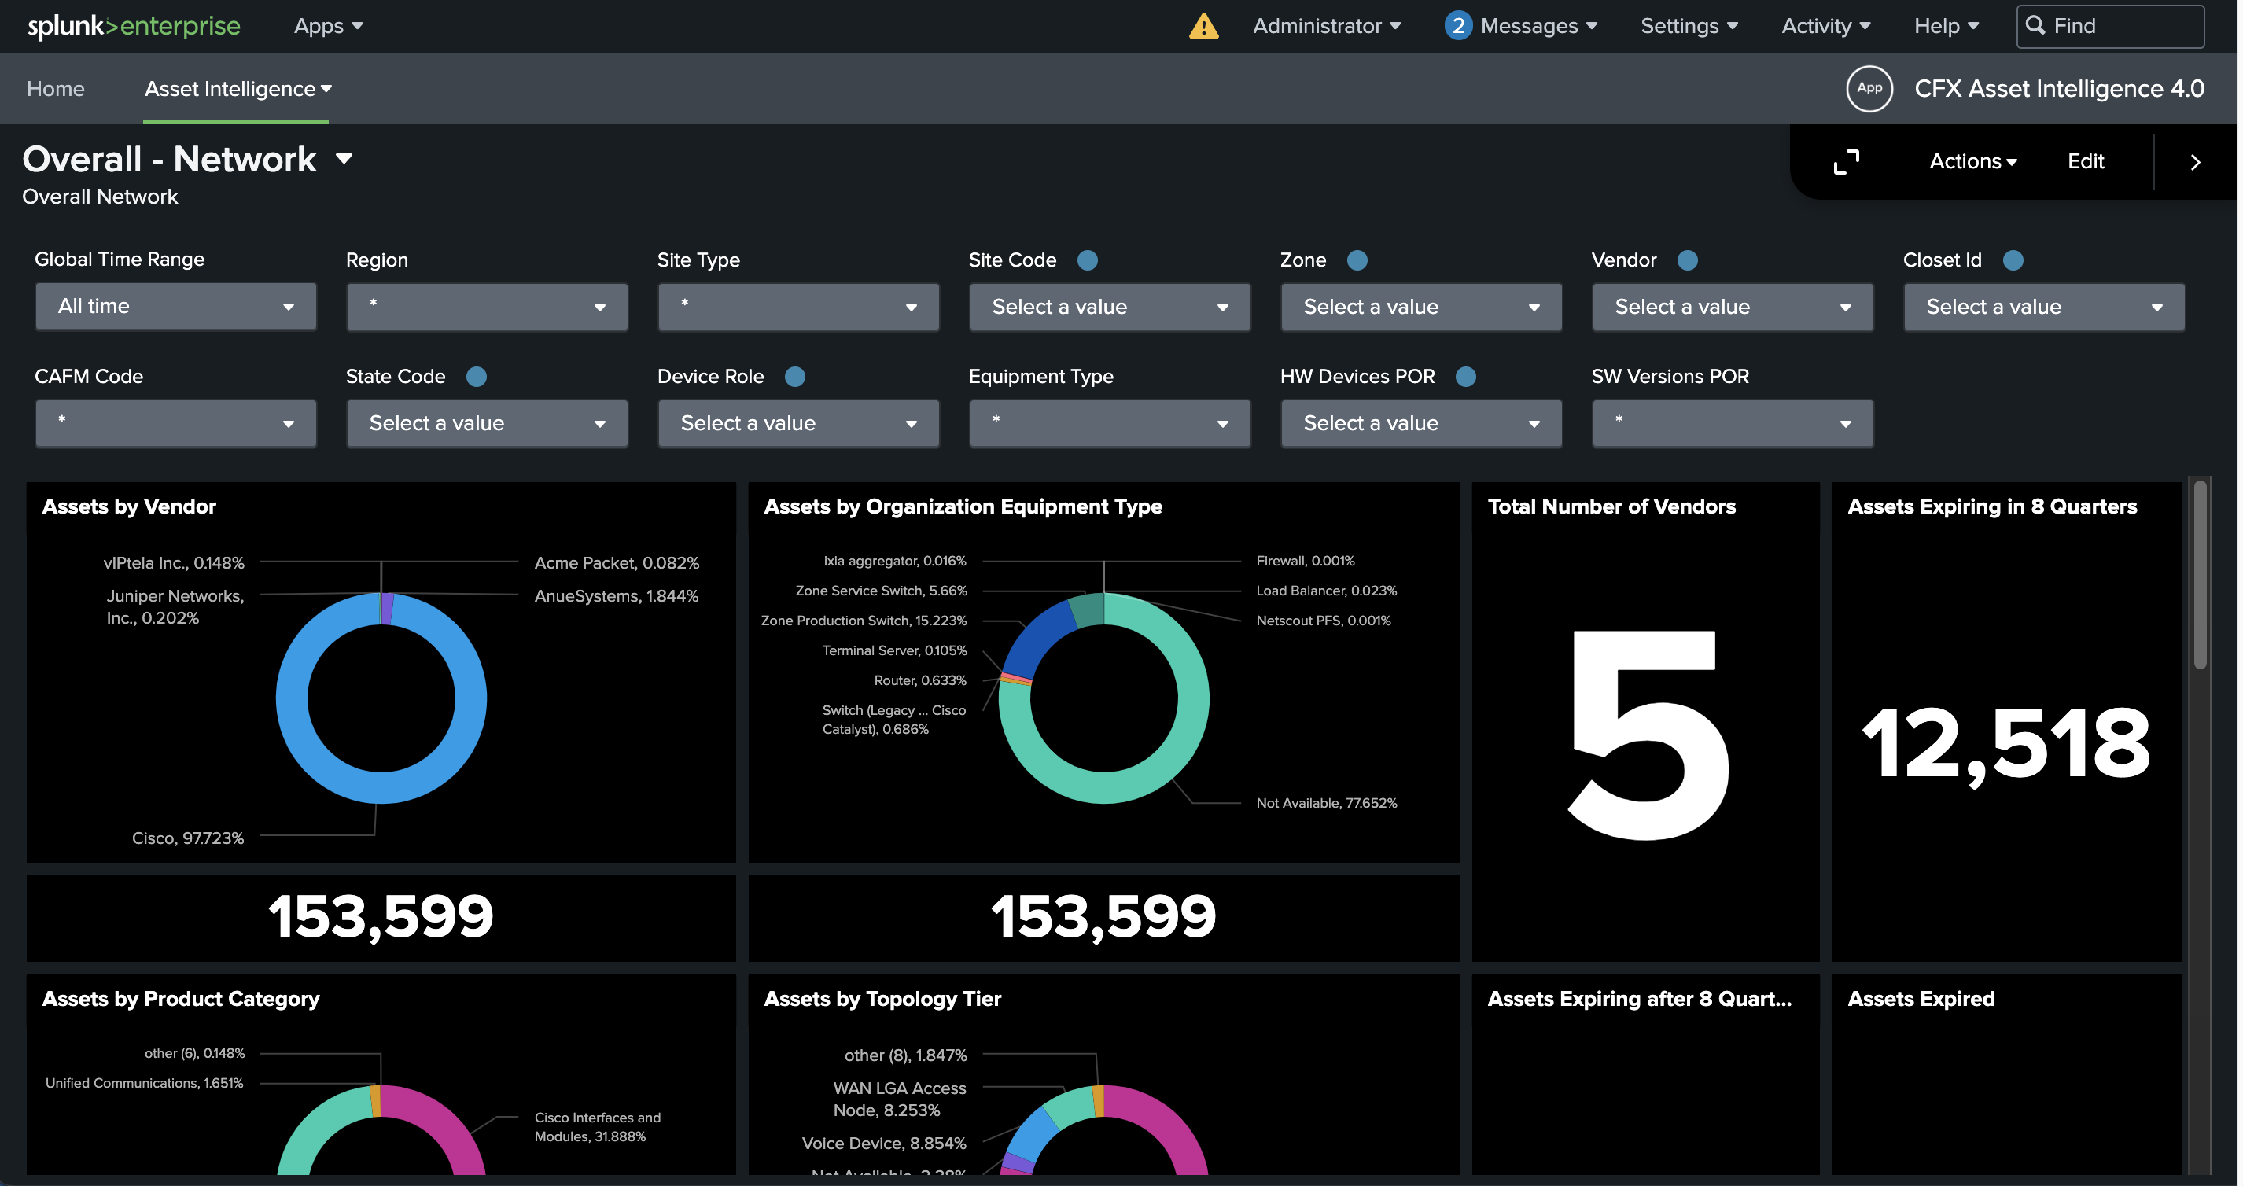Click the blue dot next to Closet Id

tap(2013, 260)
